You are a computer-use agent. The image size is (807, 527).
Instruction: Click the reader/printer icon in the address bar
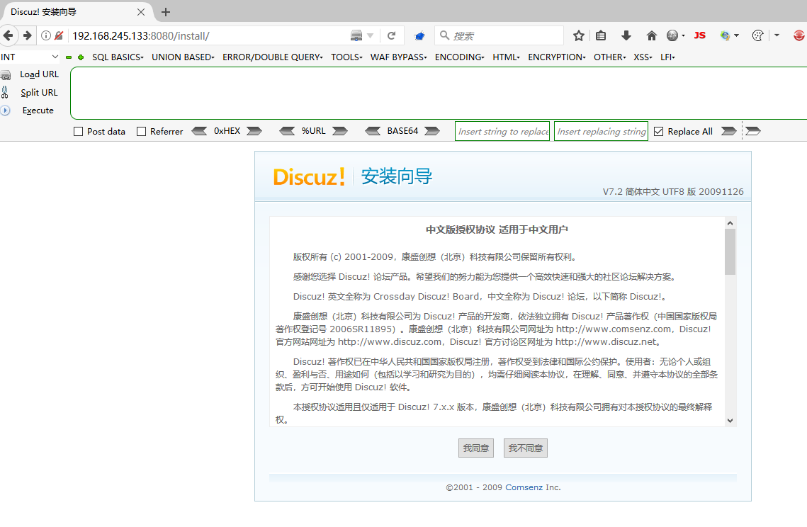[x=356, y=35]
